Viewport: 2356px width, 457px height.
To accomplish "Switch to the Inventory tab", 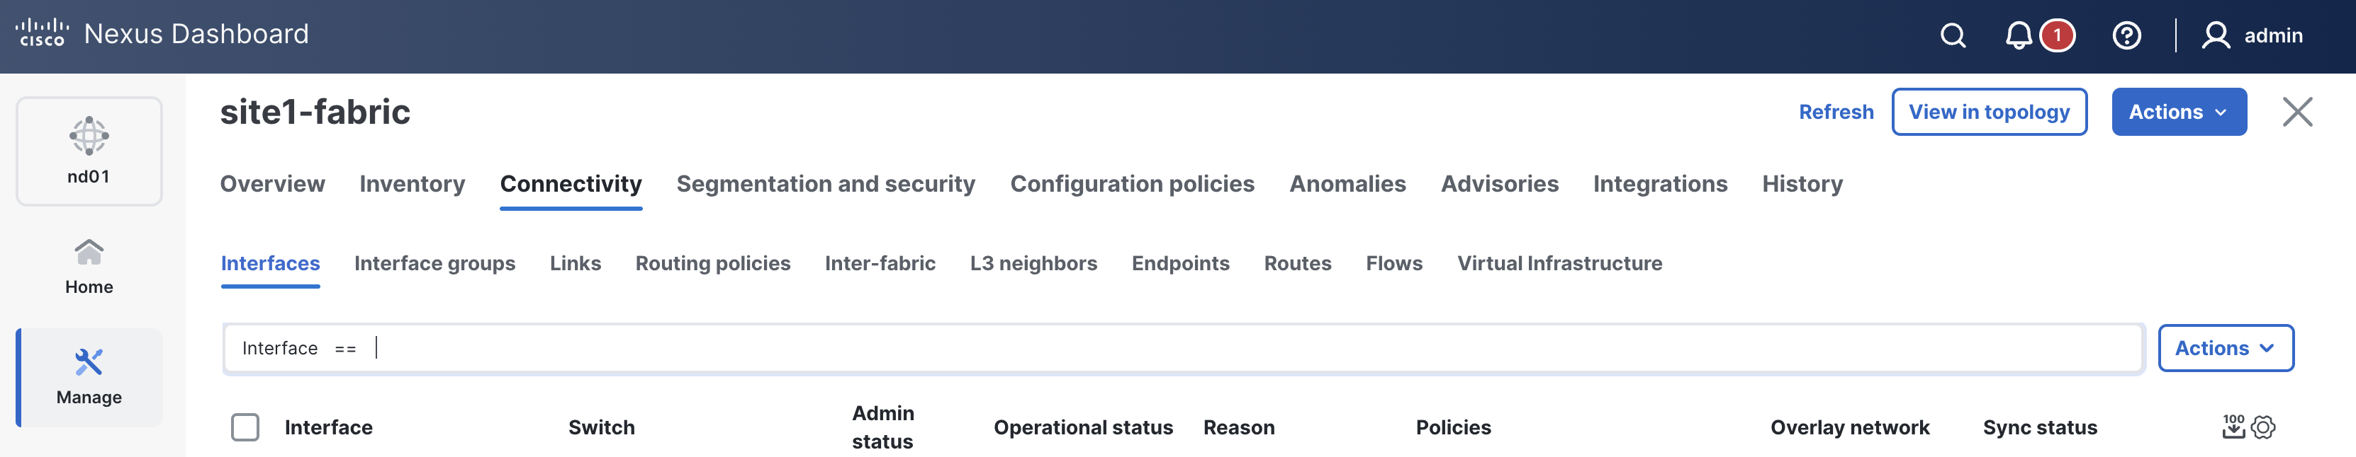I will (x=412, y=184).
